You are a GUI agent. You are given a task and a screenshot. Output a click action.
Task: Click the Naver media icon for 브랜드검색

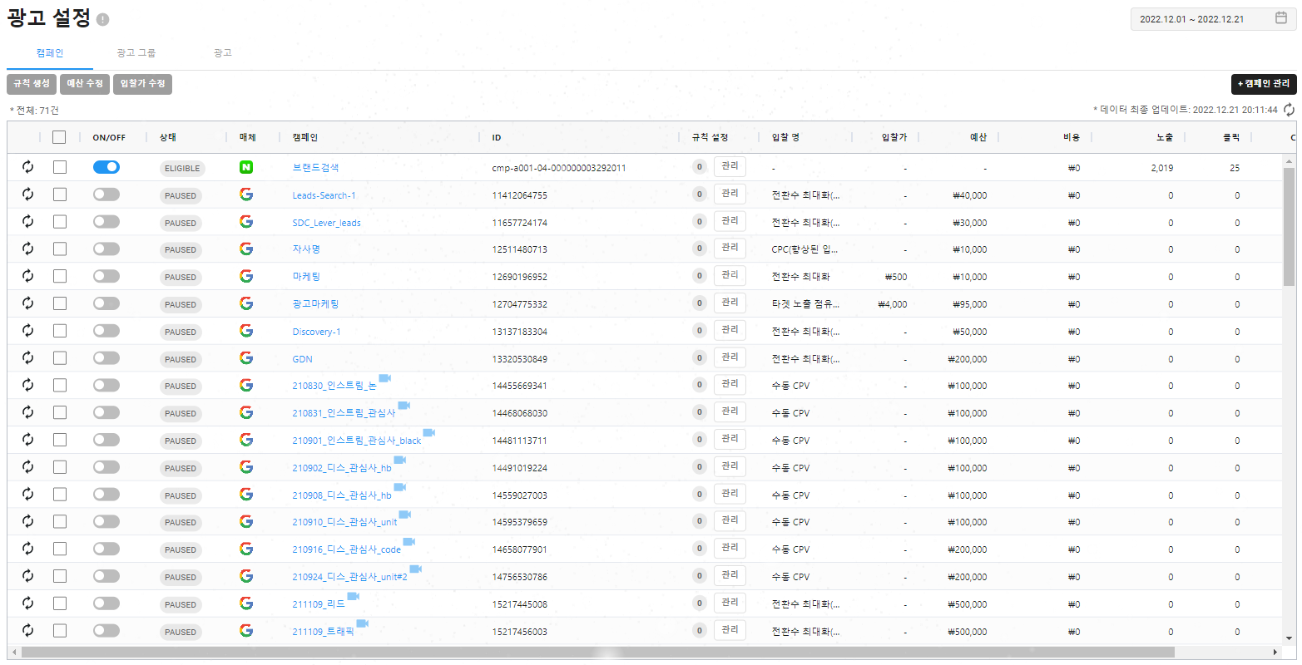coord(245,167)
